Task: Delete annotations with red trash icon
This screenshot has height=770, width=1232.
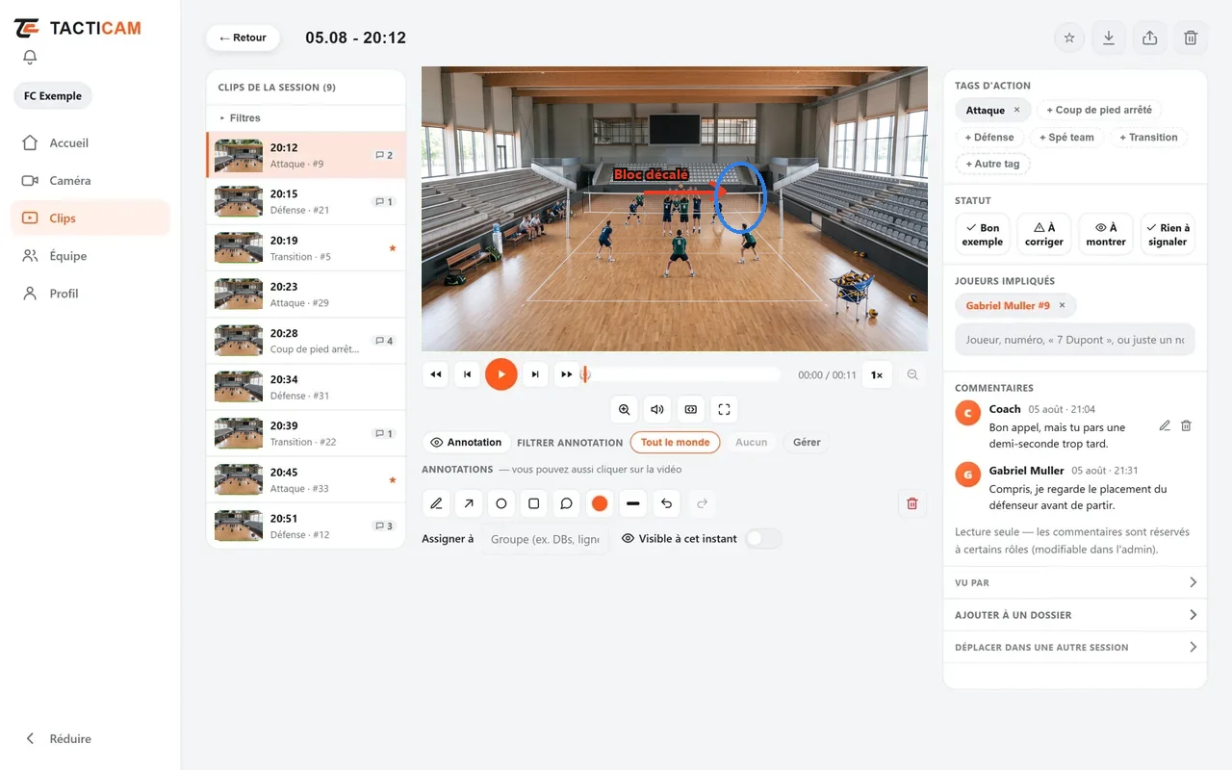Action: (x=912, y=503)
